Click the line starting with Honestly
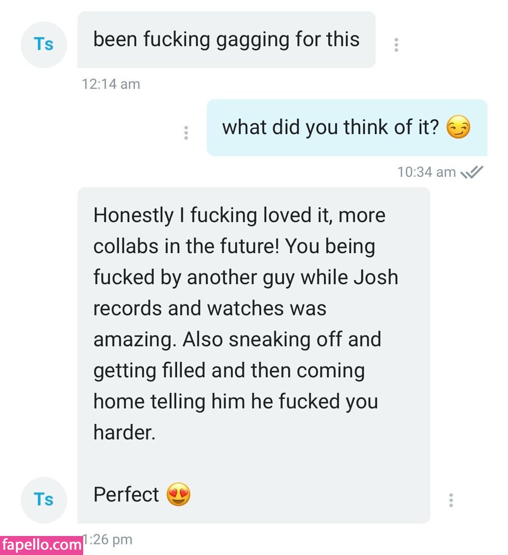The image size is (508, 555). 239,215
